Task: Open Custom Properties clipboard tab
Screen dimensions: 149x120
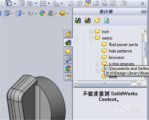Action: (68, 77)
